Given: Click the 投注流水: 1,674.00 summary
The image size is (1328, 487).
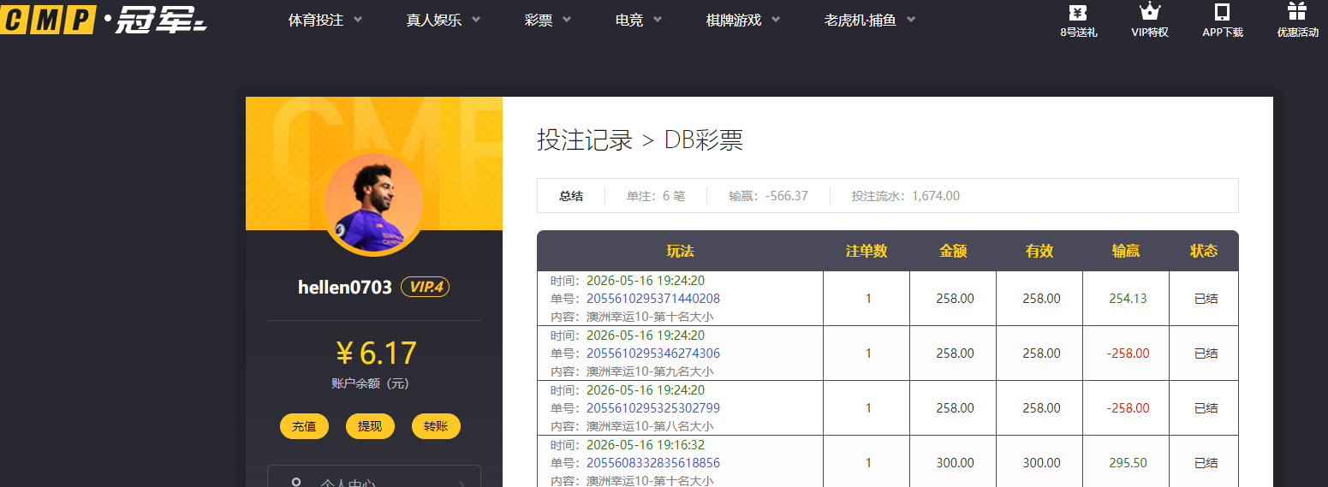Looking at the screenshot, I should (x=906, y=196).
